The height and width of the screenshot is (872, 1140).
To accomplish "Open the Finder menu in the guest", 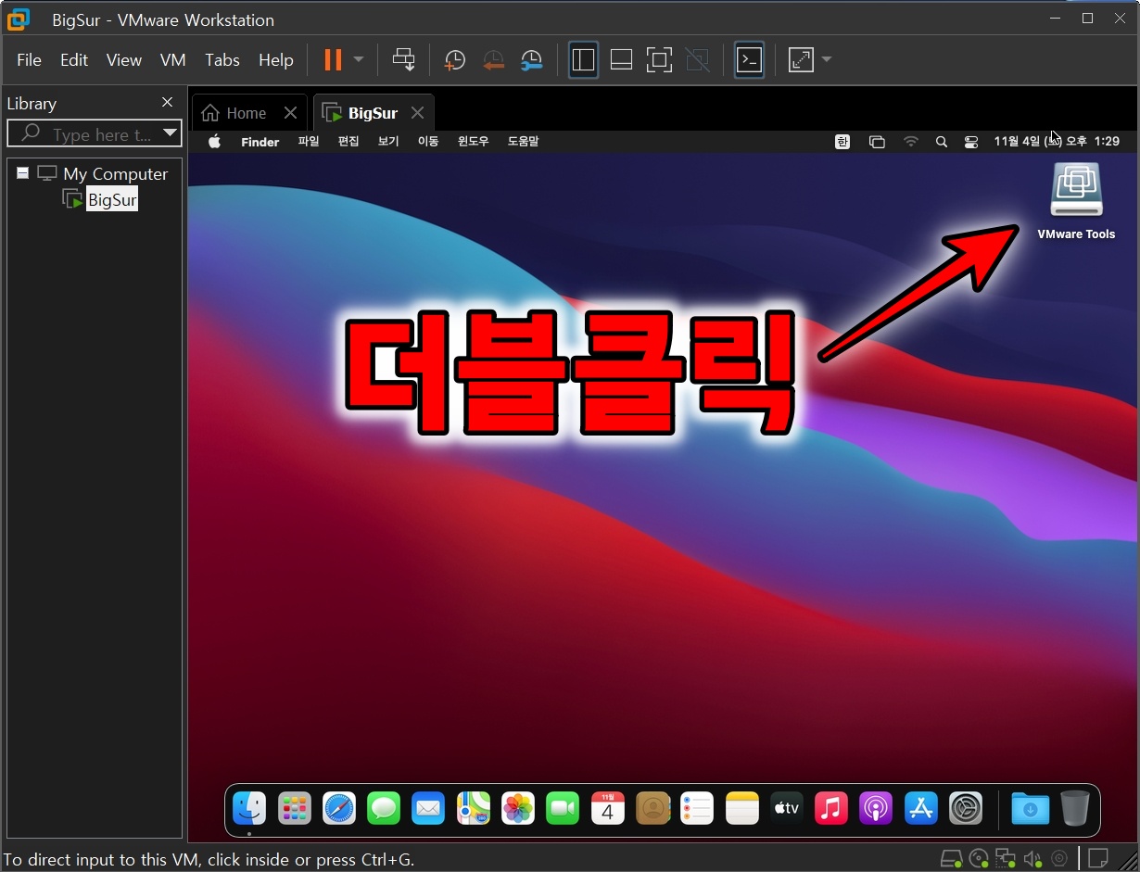I will tap(260, 142).
